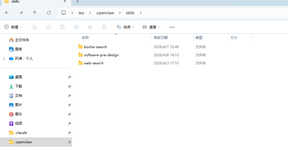Unpin the 桌面 quick access pin
Image resolution: width=288 pixels, height=147 pixels.
69,77
